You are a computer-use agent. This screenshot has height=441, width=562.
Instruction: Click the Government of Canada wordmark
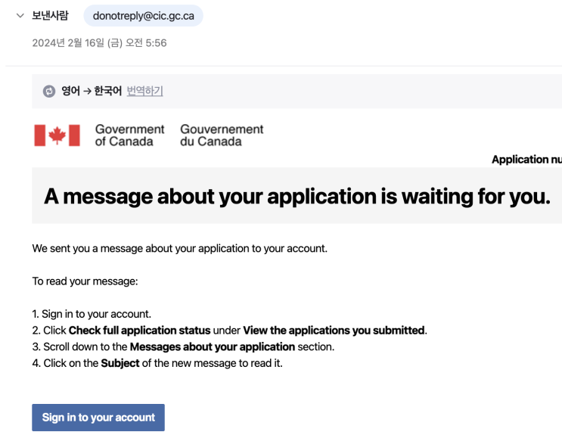coord(129,135)
